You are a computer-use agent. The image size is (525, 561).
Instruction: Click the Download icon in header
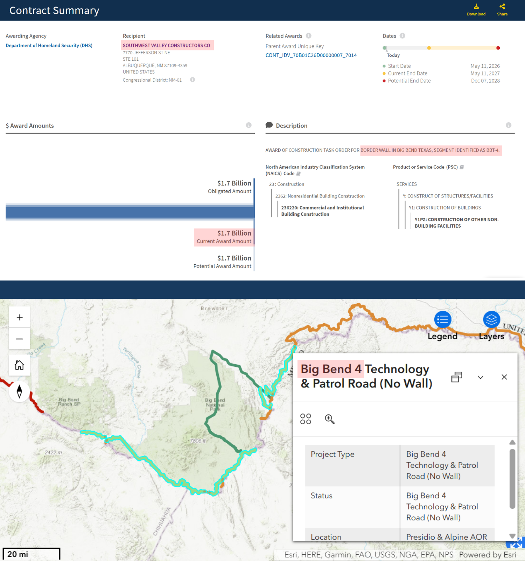476,7
